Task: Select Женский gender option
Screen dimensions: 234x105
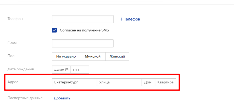Action: 117,56
